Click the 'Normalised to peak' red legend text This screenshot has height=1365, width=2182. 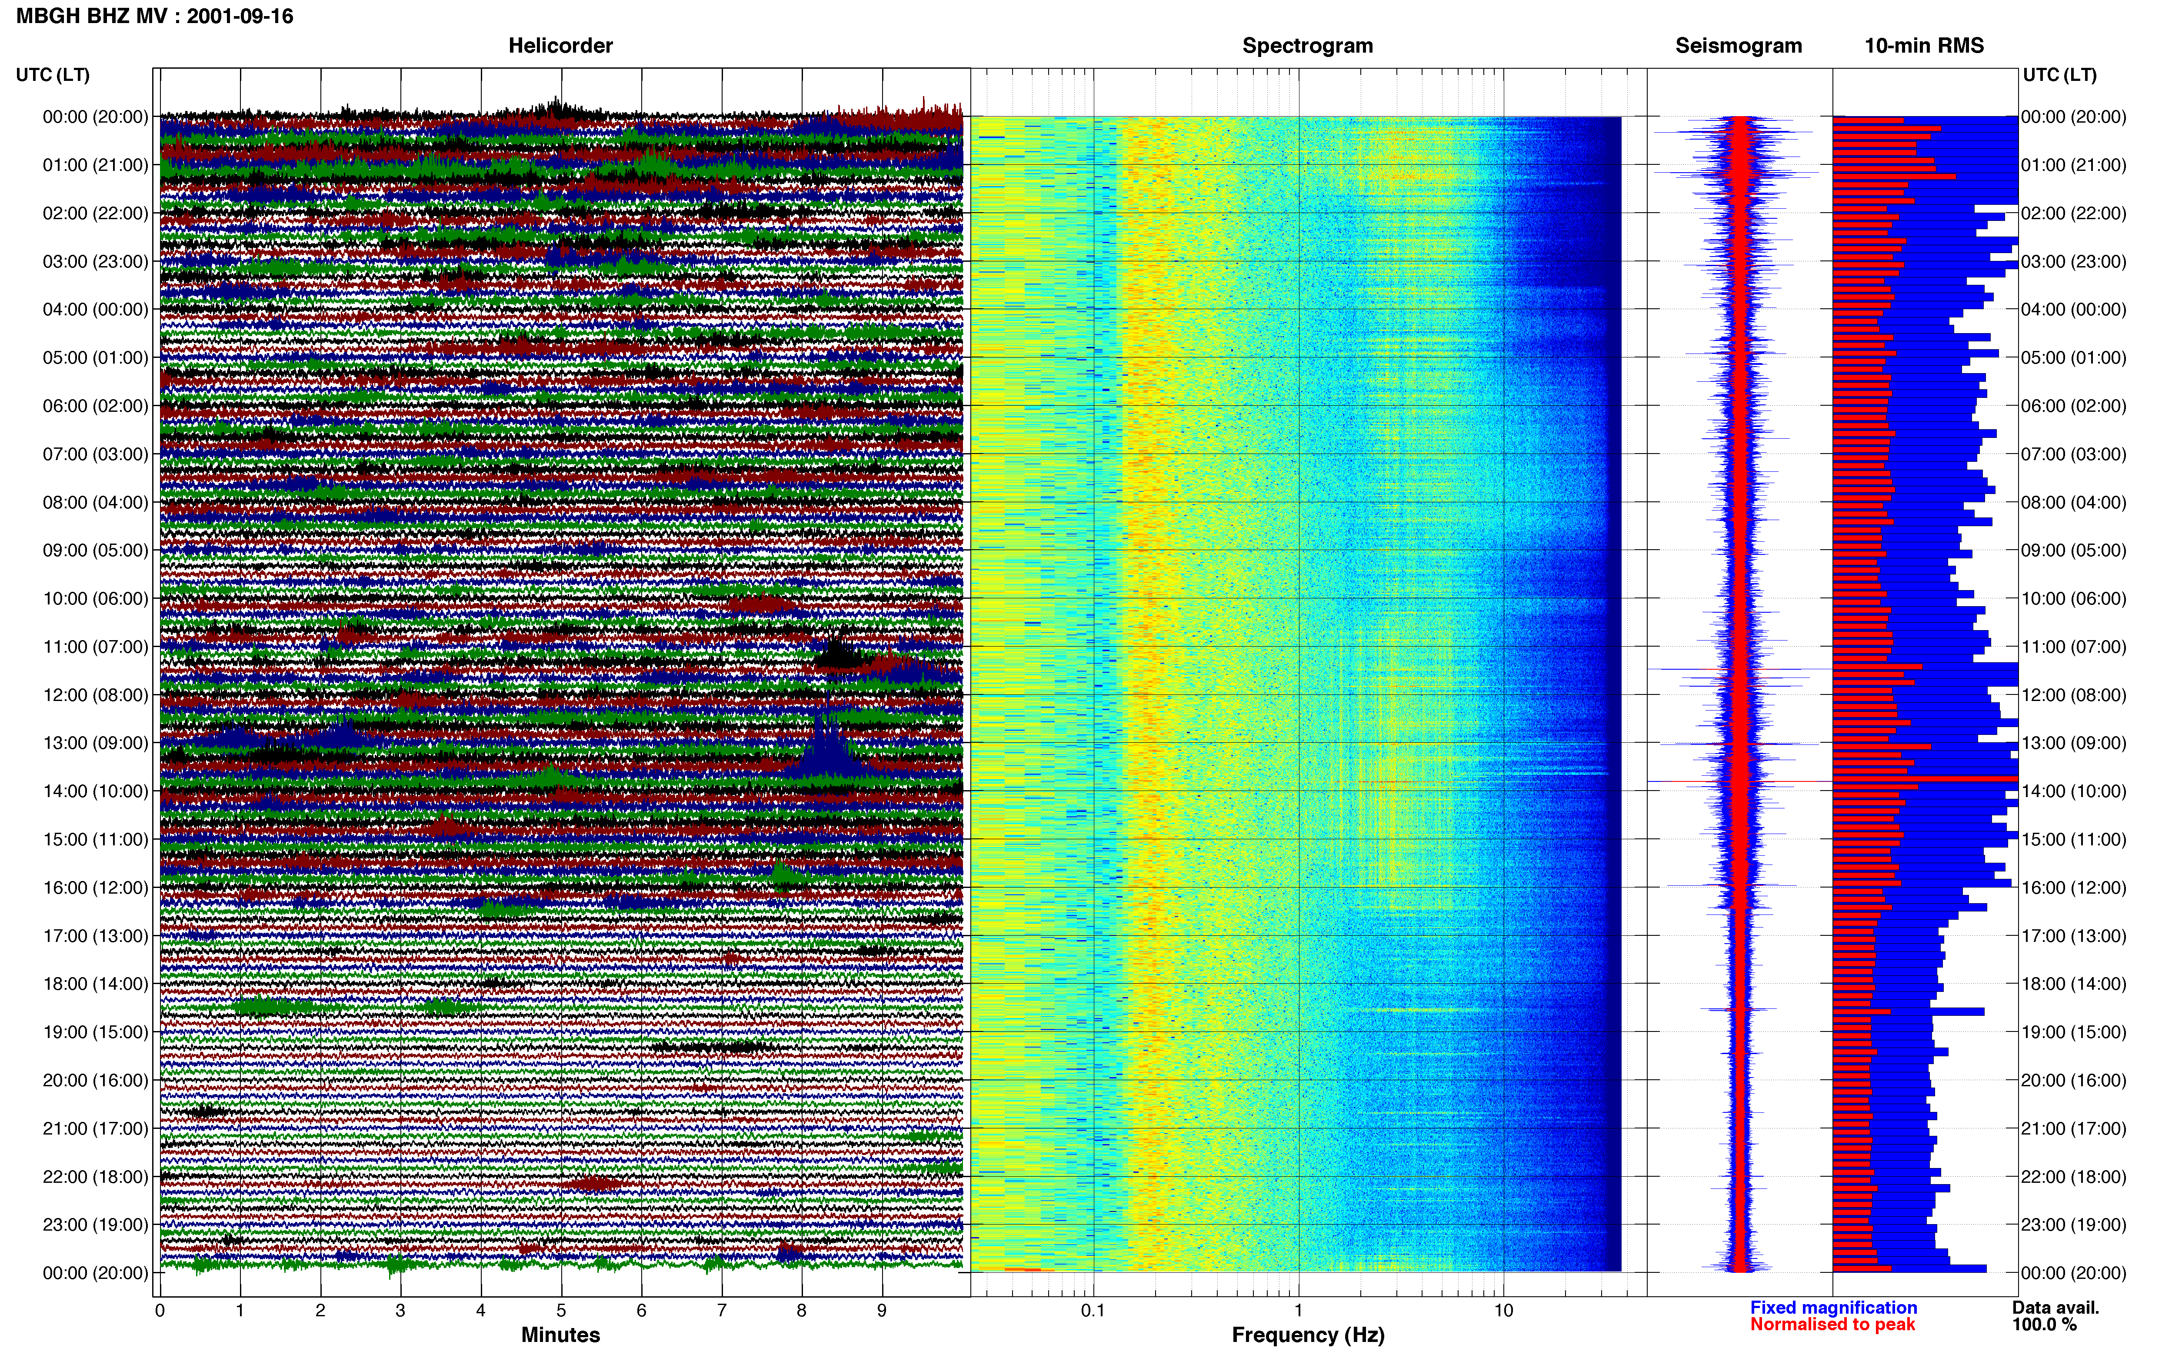[1832, 1325]
